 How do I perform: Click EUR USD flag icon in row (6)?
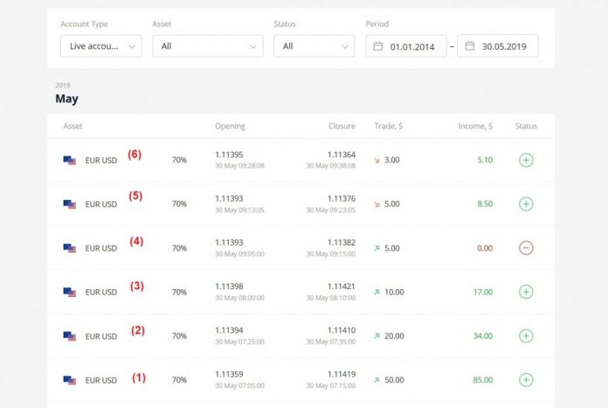(x=70, y=161)
